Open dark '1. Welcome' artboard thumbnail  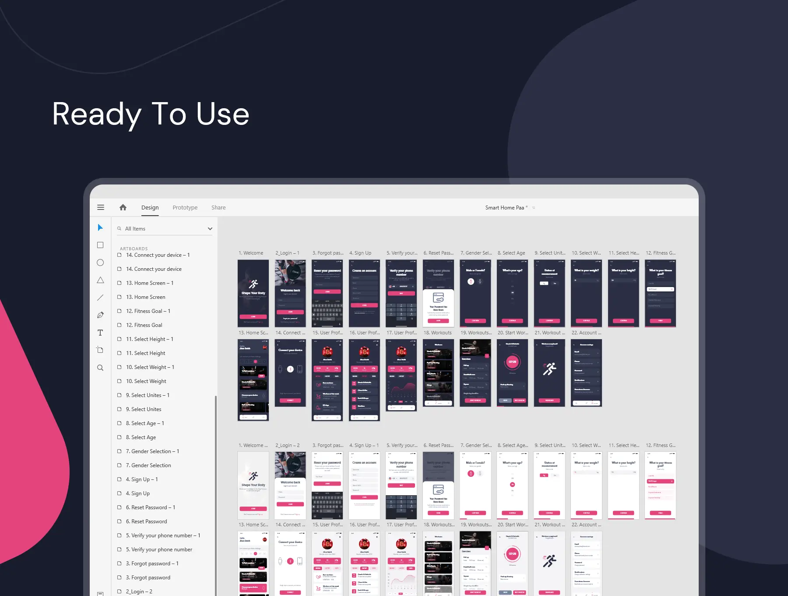click(x=253, y=293)
